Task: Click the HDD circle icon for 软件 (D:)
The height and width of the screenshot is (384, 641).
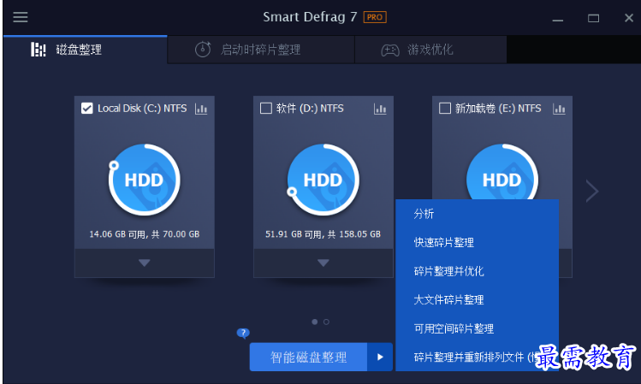Action: click(x=323, y=180)
